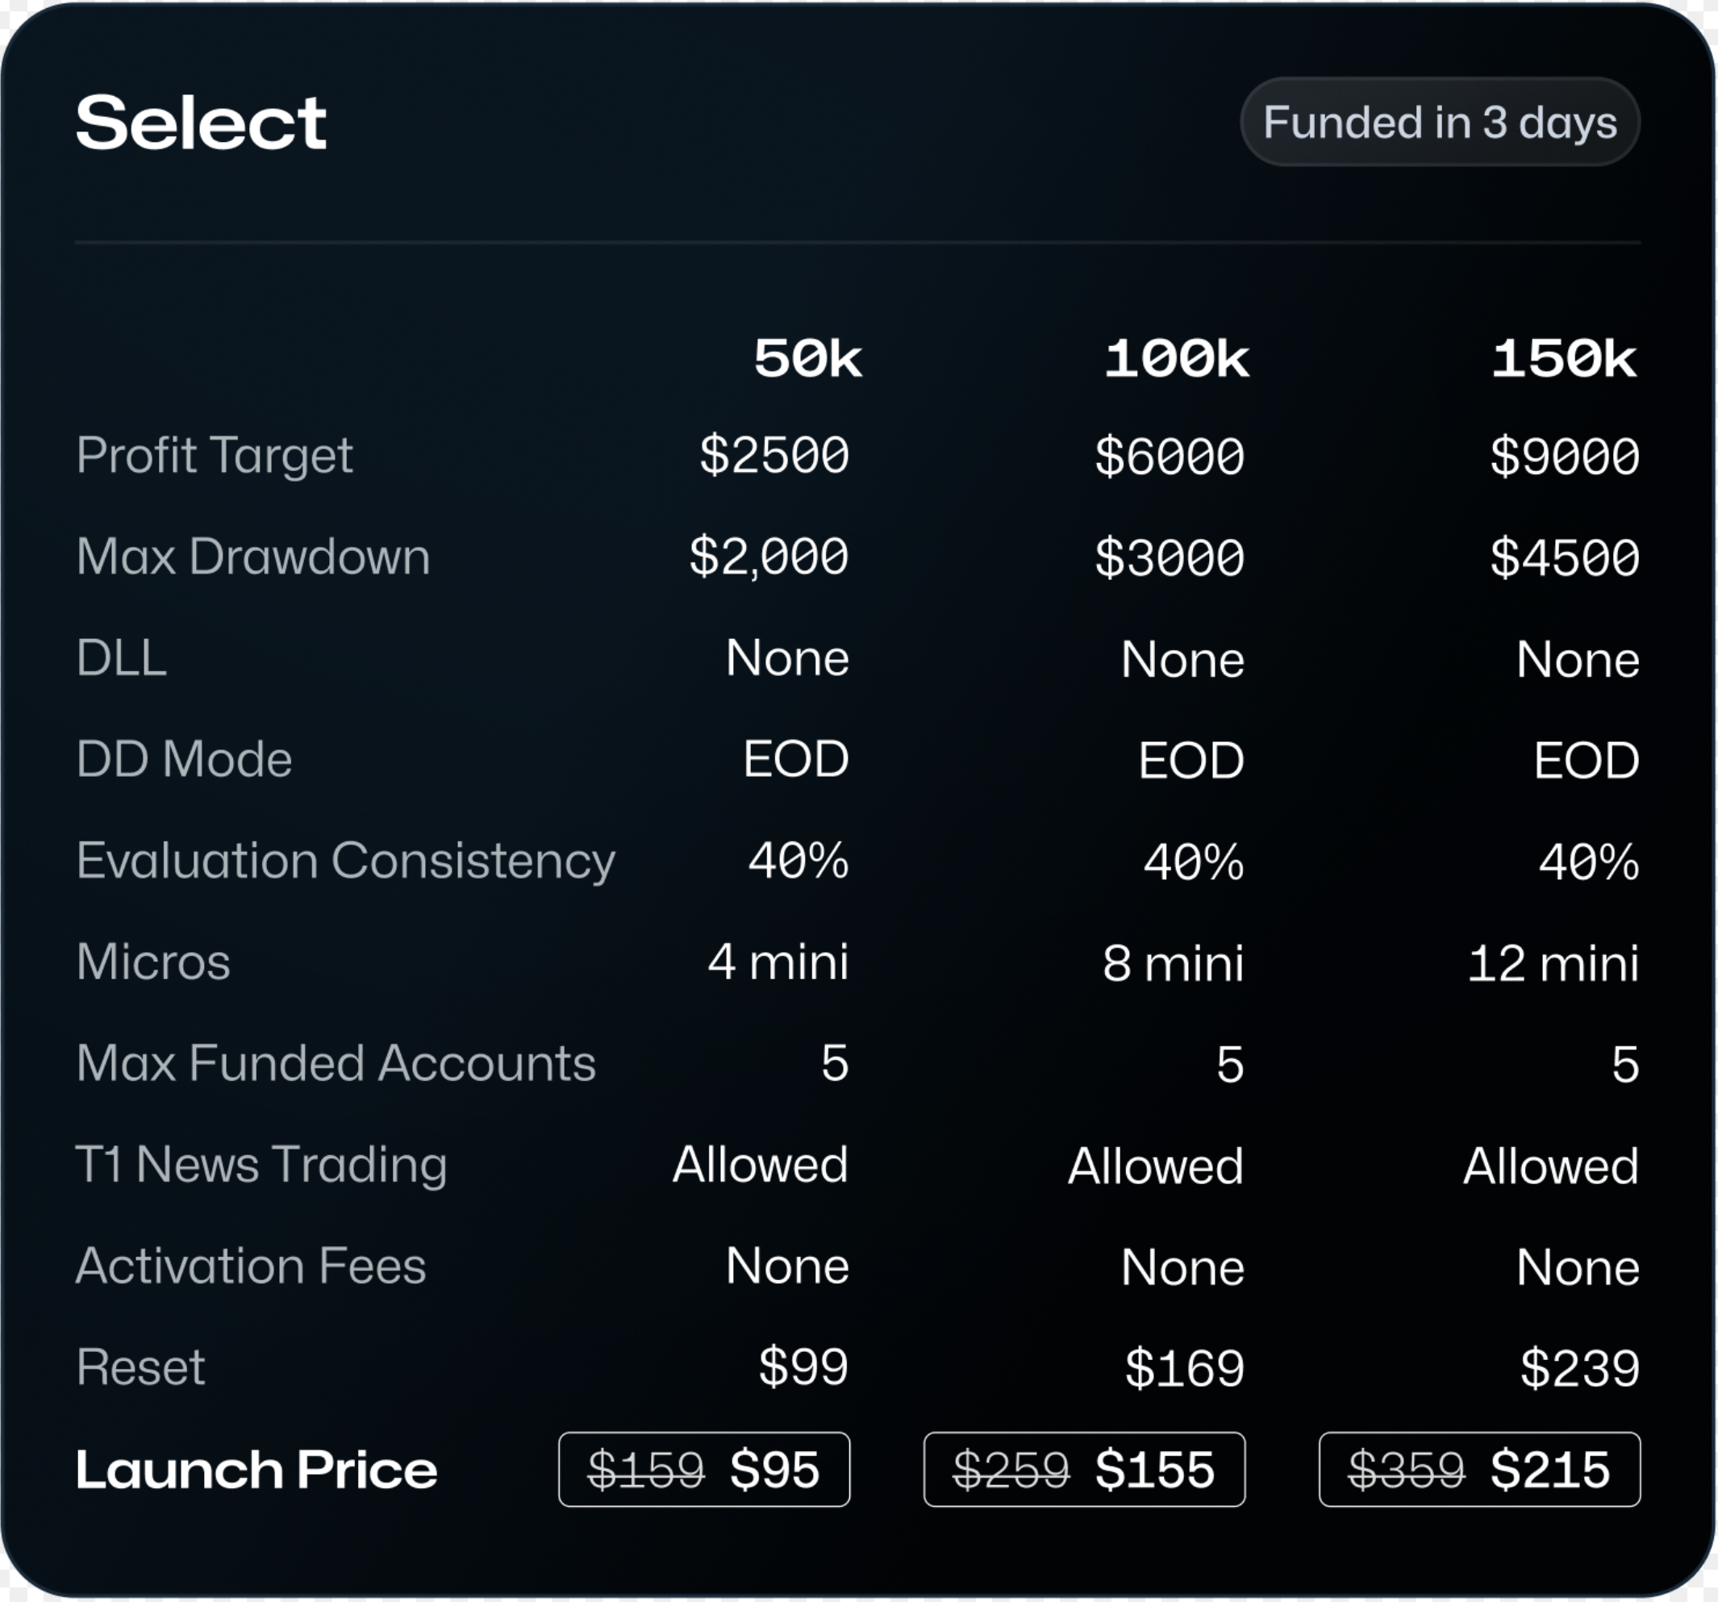Screen dimensions: 1718x1602
Task: Click the Max Funded Accounts label
Action: coord(336,1063)
